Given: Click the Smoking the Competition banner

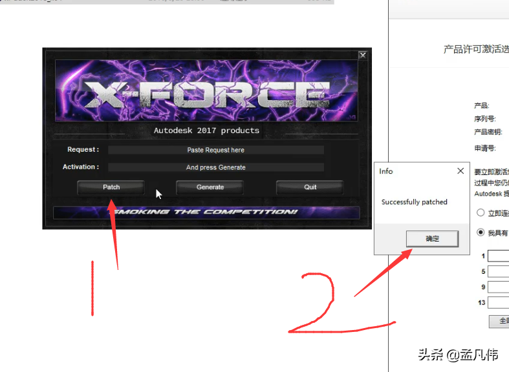Looking at the screenshot, I should [x=206, y=212].
